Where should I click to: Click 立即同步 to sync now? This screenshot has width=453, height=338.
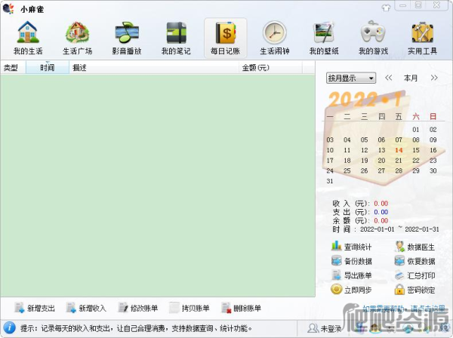click(x=351, y=290)
